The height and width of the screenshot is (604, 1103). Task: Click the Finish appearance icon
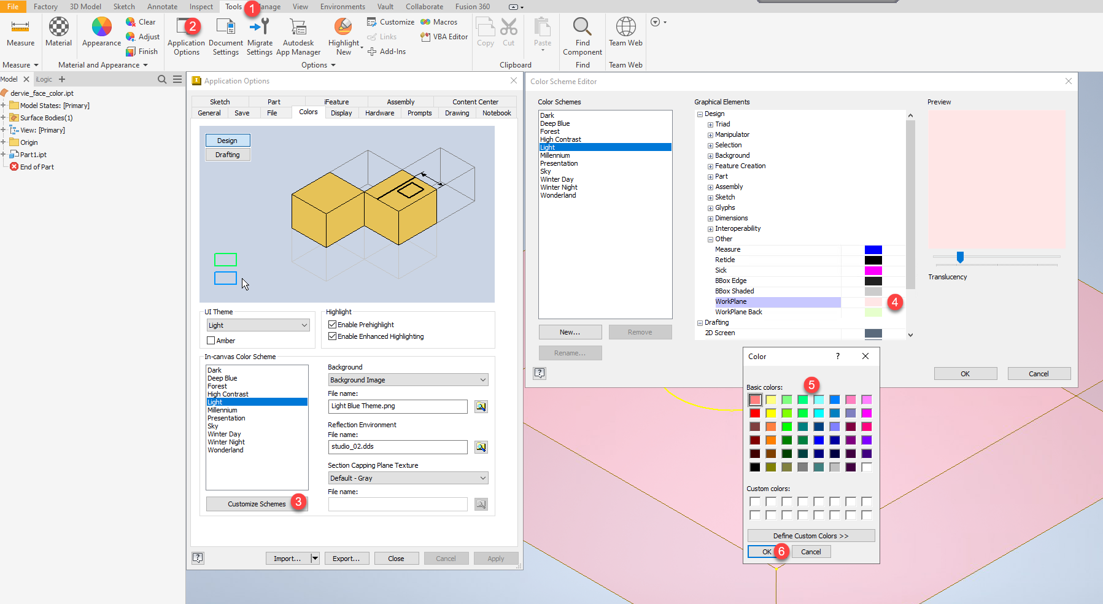(x=131, y=52)
